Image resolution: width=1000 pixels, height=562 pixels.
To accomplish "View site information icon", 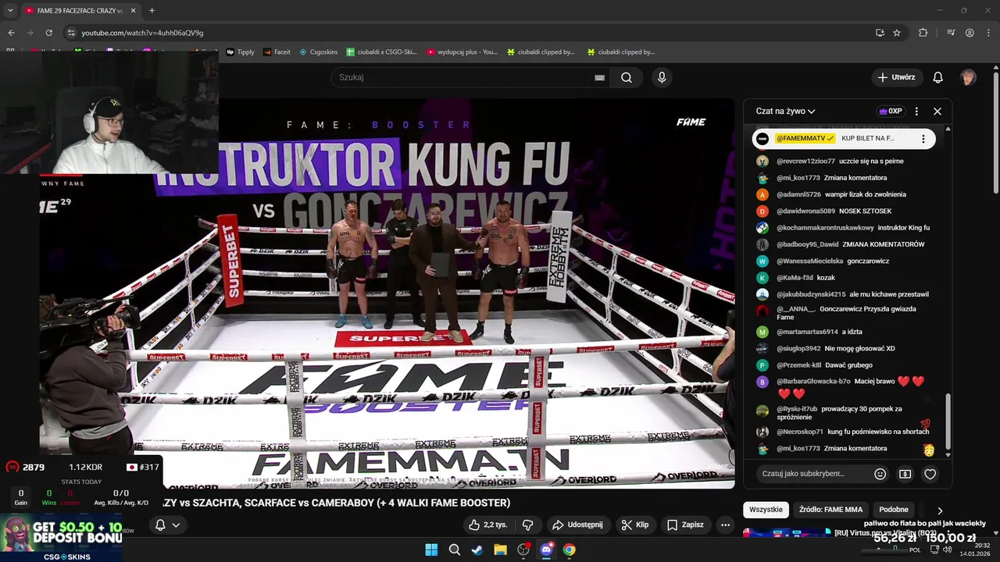I will click(x=71, y=33).
